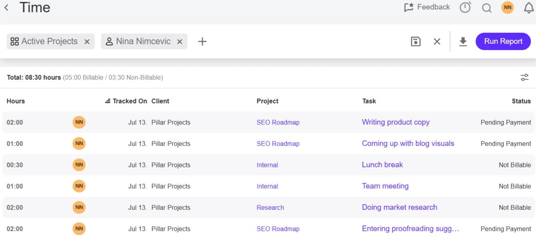Select Pillar Projects client in Lunch break row

(x=171, y=165)
